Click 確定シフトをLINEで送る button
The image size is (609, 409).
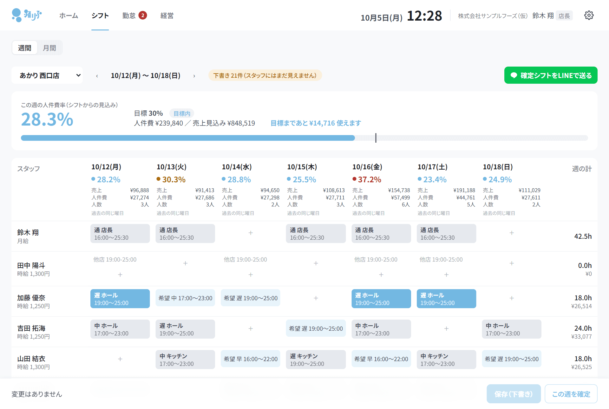(x=551, y=75)
